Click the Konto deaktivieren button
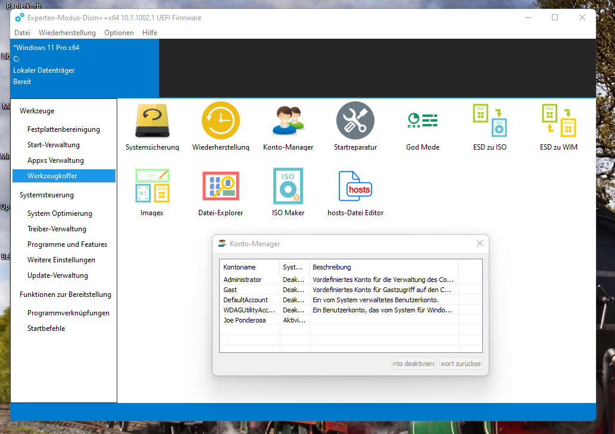The width and height of the screenshot is (615, 434). coord(413,364)
